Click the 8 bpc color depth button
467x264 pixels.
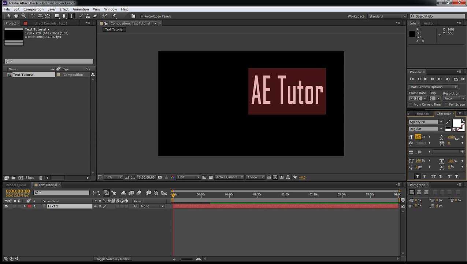(30, 178)
